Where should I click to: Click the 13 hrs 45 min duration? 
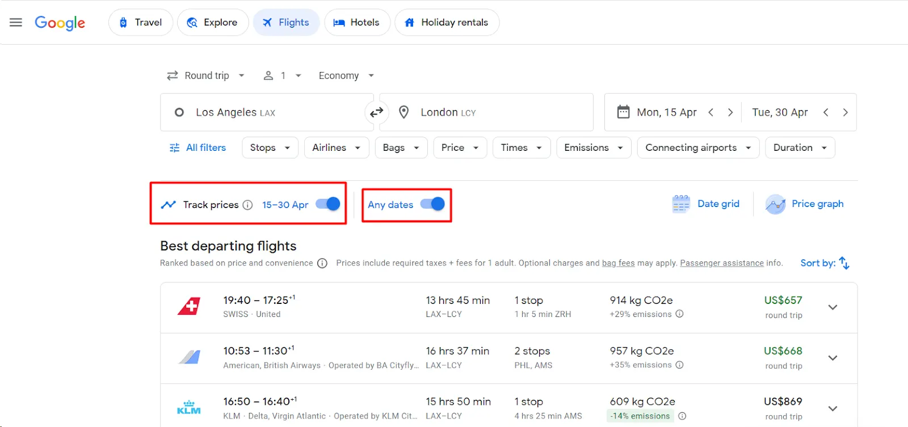[x=457, y=301]
